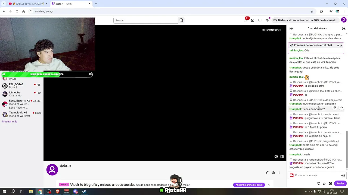Reply with the arrow icon on hovered message
Image resolution: width=348 pixels, height=195 pixels.
click(x=341, y=107)
